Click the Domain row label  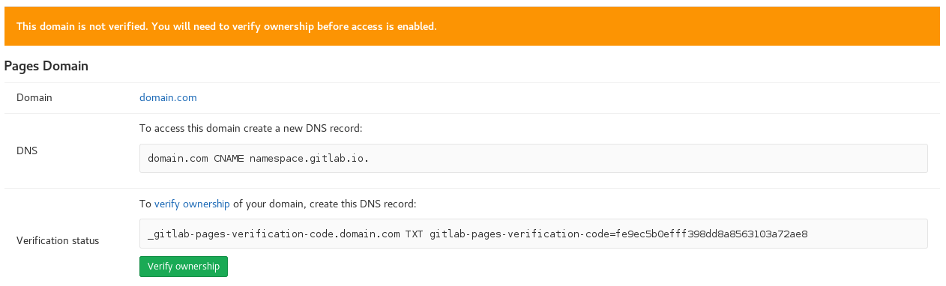(34, 97)
